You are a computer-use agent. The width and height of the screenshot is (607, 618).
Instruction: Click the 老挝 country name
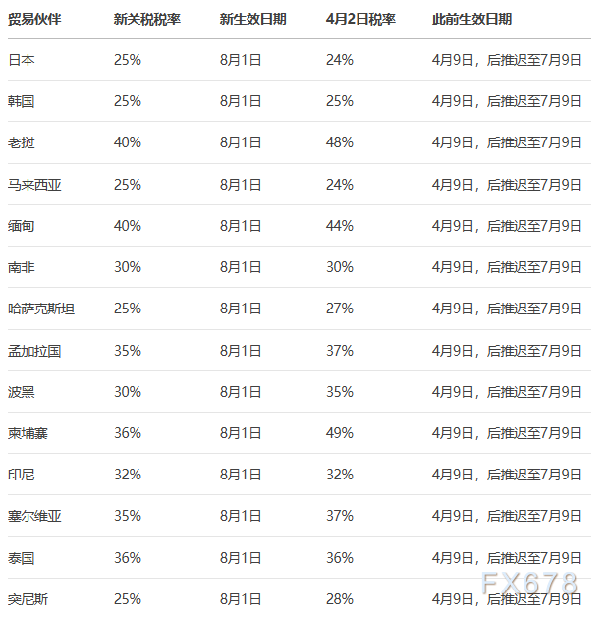pos(22,142)
